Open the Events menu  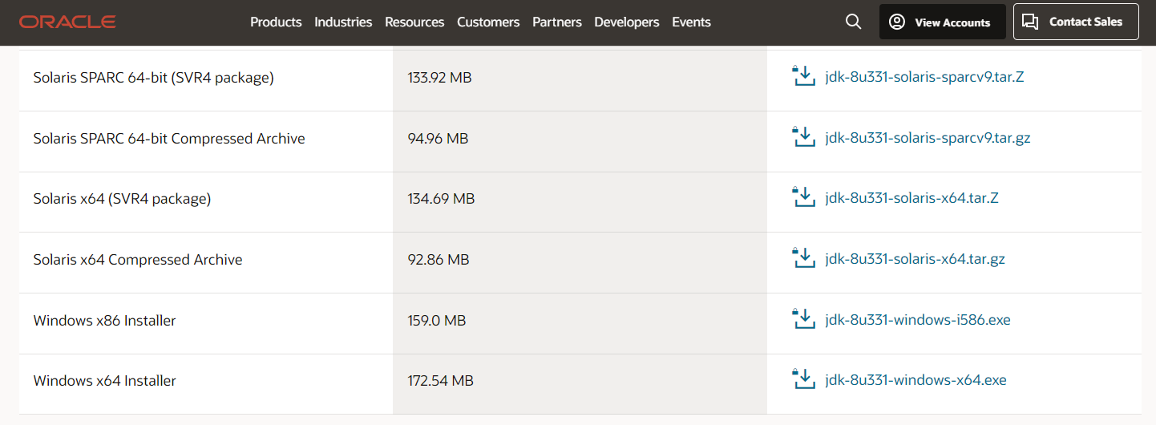(x=692, y=22)
